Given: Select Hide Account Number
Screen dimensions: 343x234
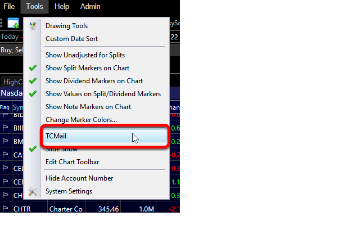Looking at the screenshot, I should click(79, 178).
